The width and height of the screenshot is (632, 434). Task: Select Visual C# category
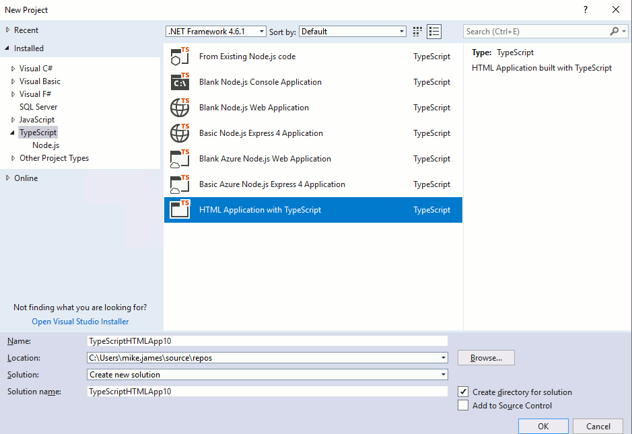tap(36, 69)
